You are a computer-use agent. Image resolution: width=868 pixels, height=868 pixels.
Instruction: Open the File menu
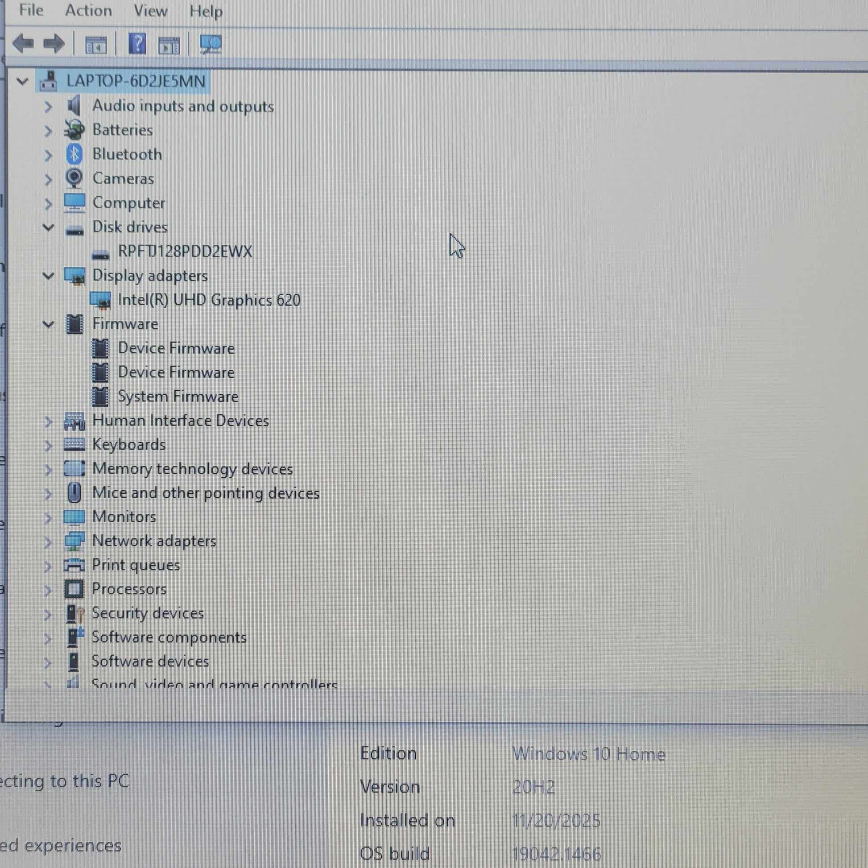tap(32, 10)
